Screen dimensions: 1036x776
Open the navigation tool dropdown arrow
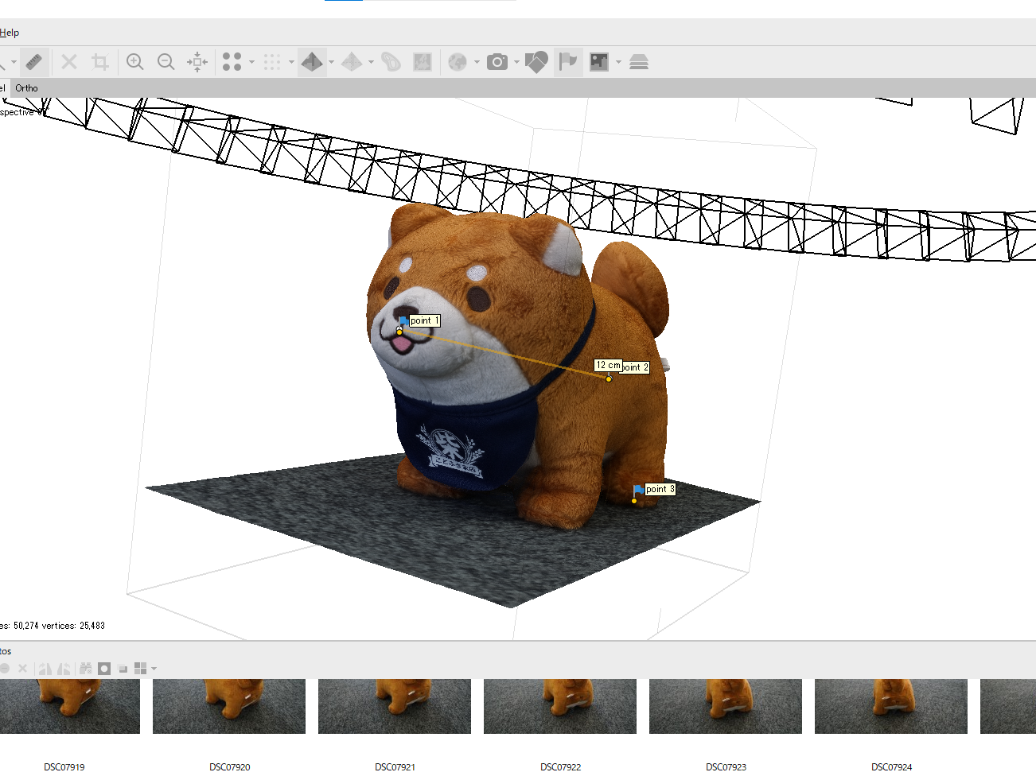tap(14, 62)
